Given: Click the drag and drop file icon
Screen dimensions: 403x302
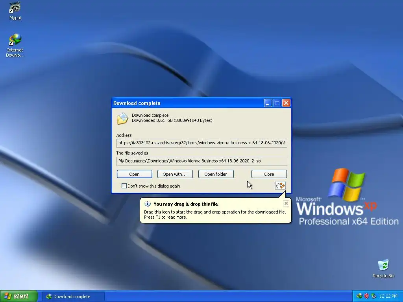Looking at the screenshot, I should tap(280, 186).
